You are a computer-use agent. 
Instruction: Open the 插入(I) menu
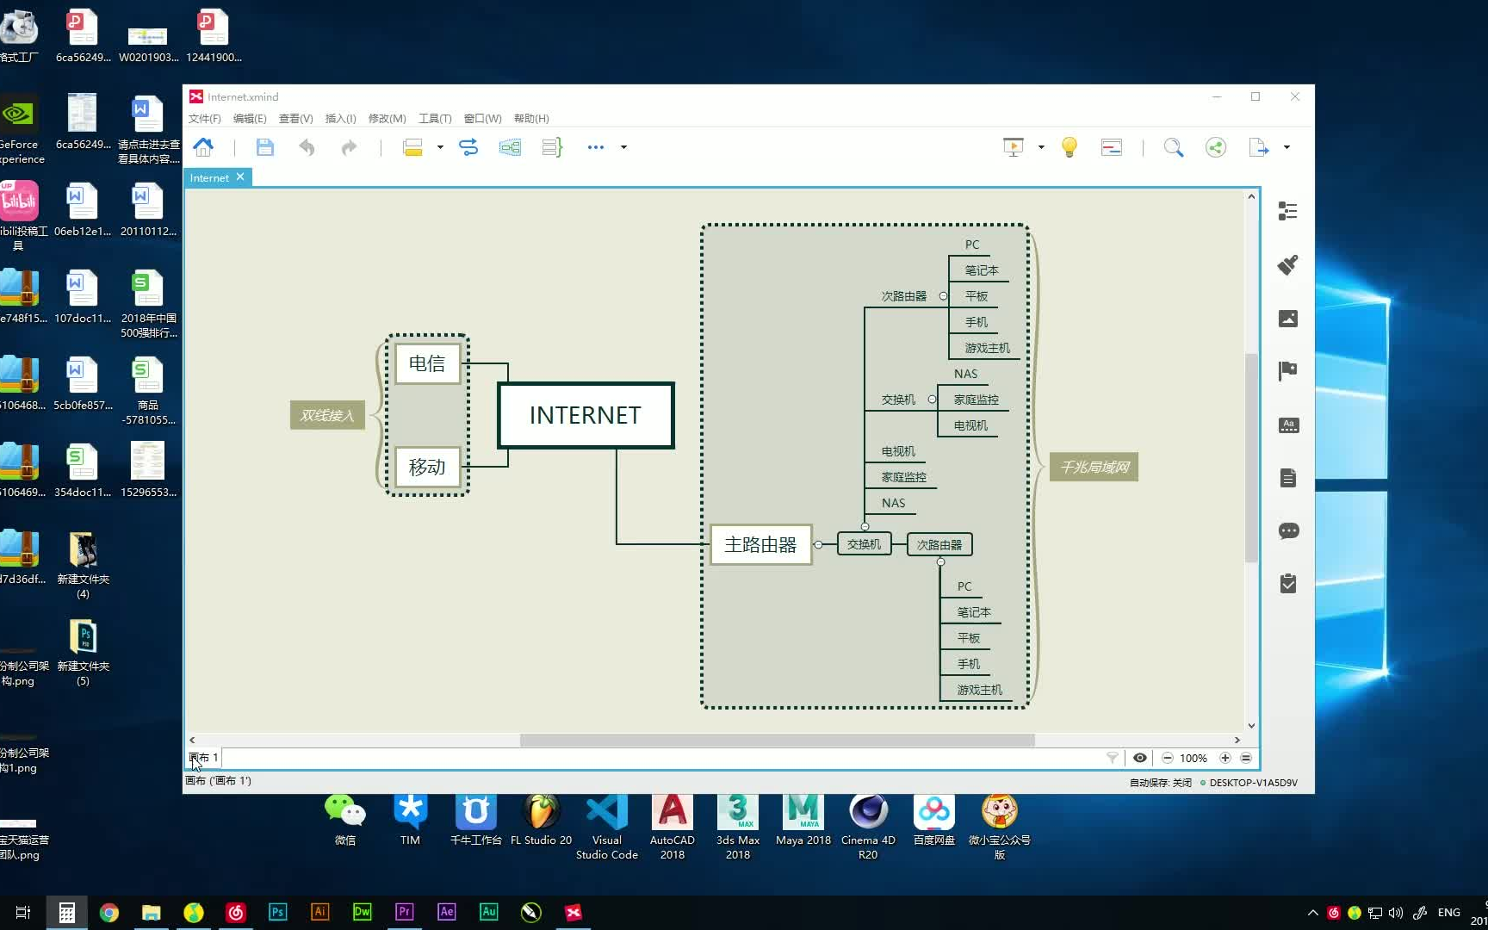(340, 119)
